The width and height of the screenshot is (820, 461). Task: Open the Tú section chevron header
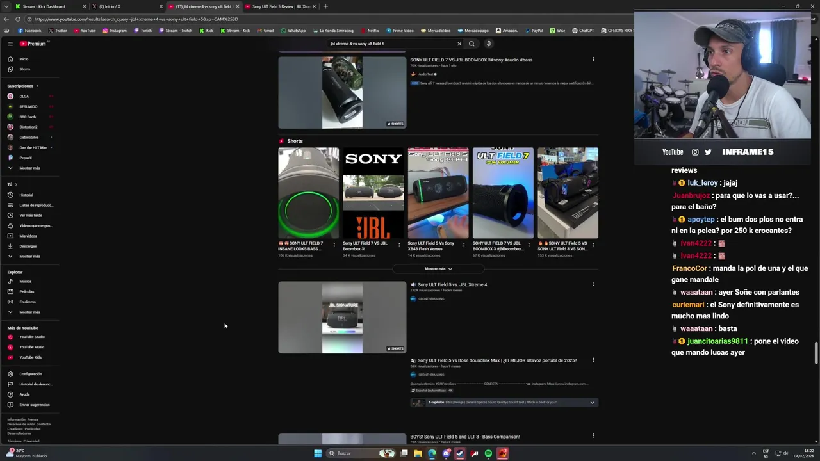[x=12, y=184]
